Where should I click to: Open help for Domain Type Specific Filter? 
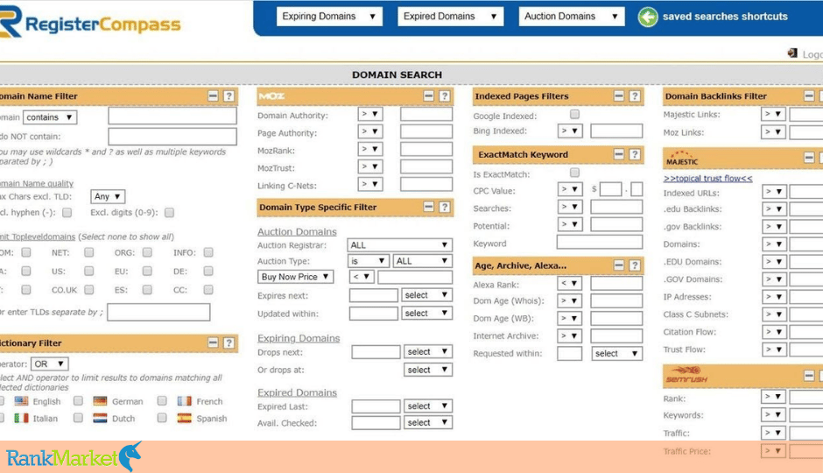click(445, 207)
